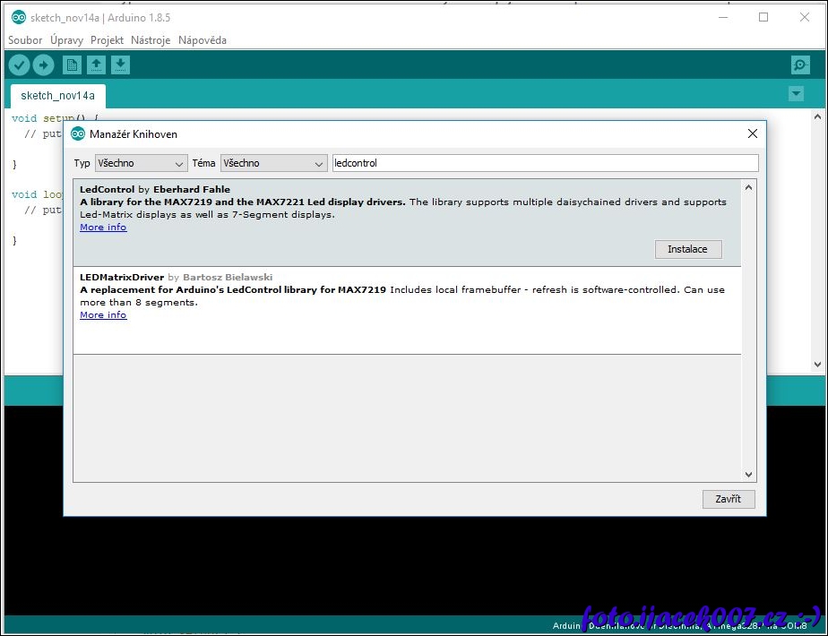The width and height of the screenshot is (828, 636).
Task: Click the library search field containing ledcontrol
Action: [544, 163]
